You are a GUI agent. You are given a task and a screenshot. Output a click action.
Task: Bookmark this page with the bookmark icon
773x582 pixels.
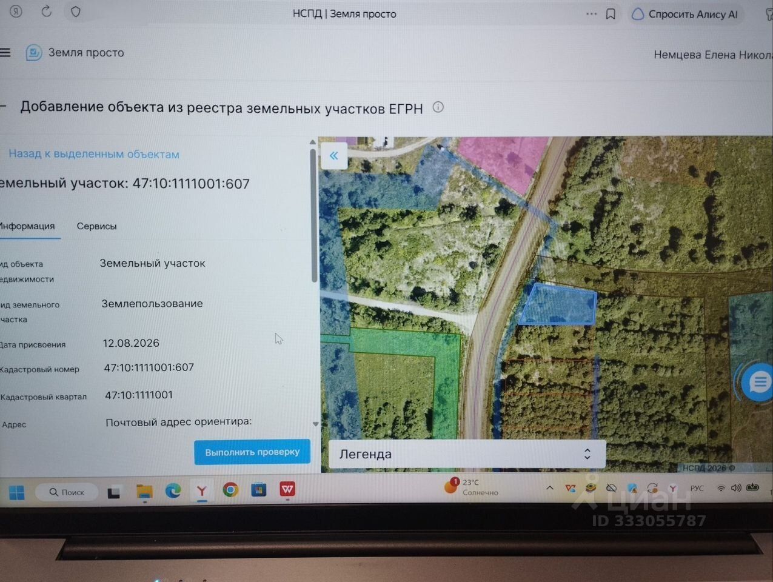point(611,14)
